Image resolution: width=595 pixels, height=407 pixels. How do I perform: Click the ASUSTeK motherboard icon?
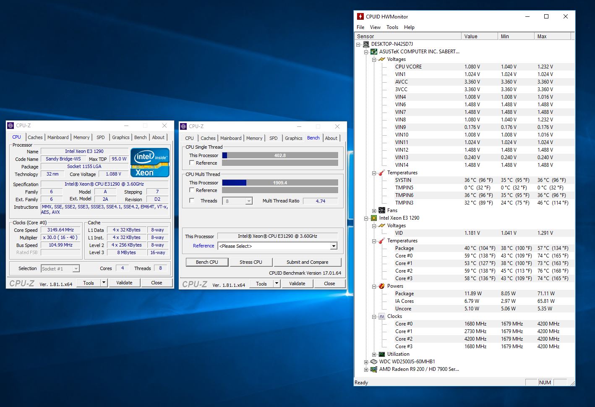tap(374, 52)
